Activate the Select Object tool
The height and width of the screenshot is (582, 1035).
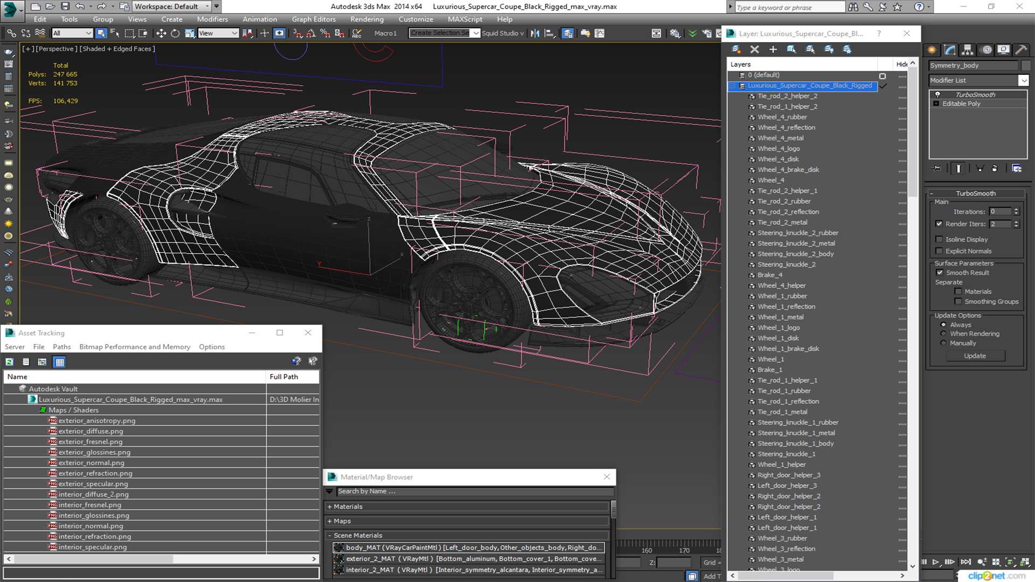pyautogui.click(x=101, y=33)
